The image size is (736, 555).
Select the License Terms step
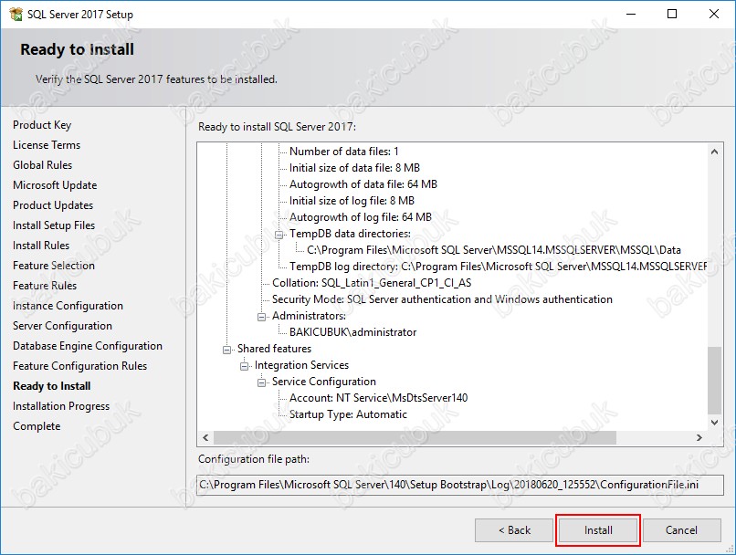tap(47, 145)
